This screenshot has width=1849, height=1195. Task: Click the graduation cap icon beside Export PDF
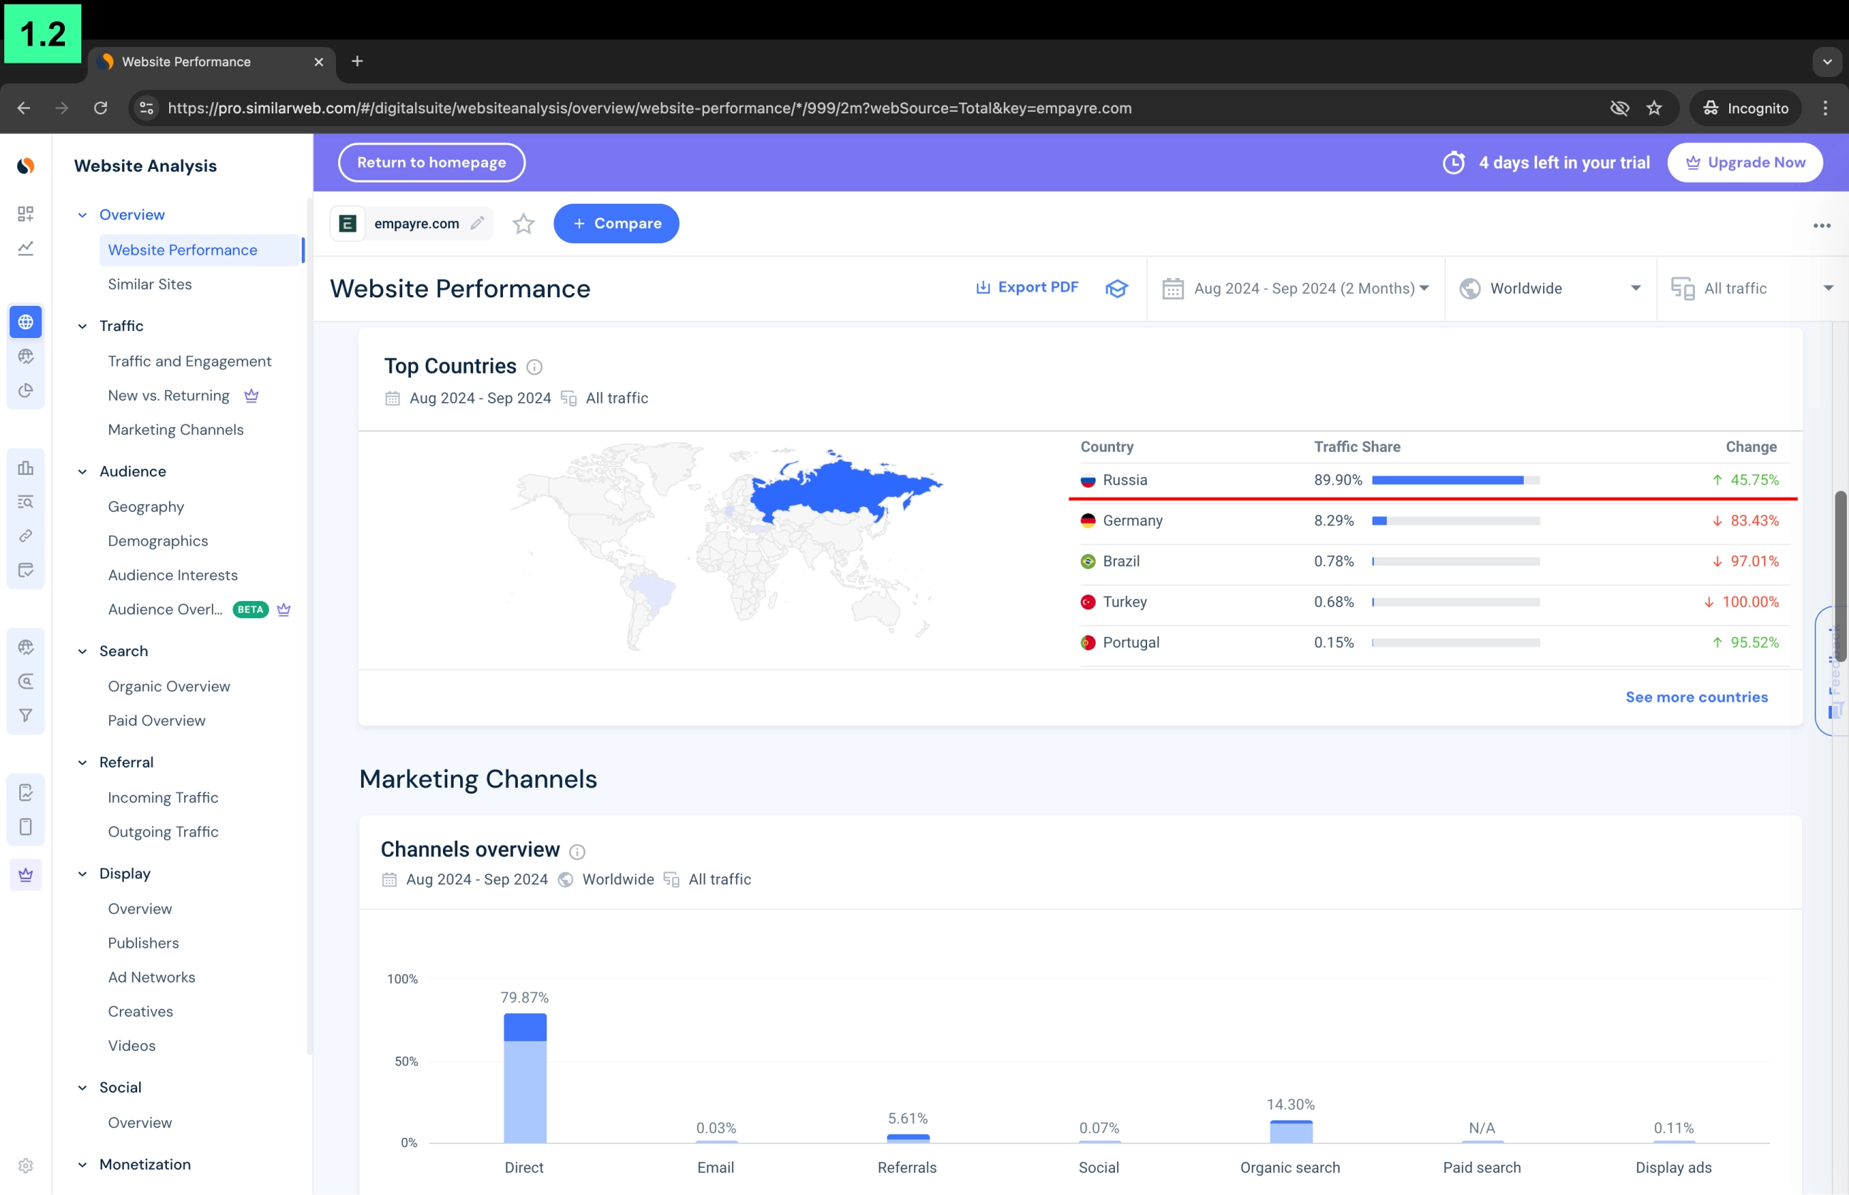[x=1116, y=288]
